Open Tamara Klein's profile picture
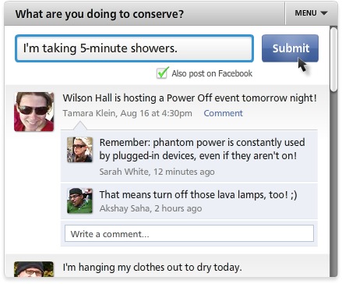Viewport: 342px width, 284px height. 34,112
